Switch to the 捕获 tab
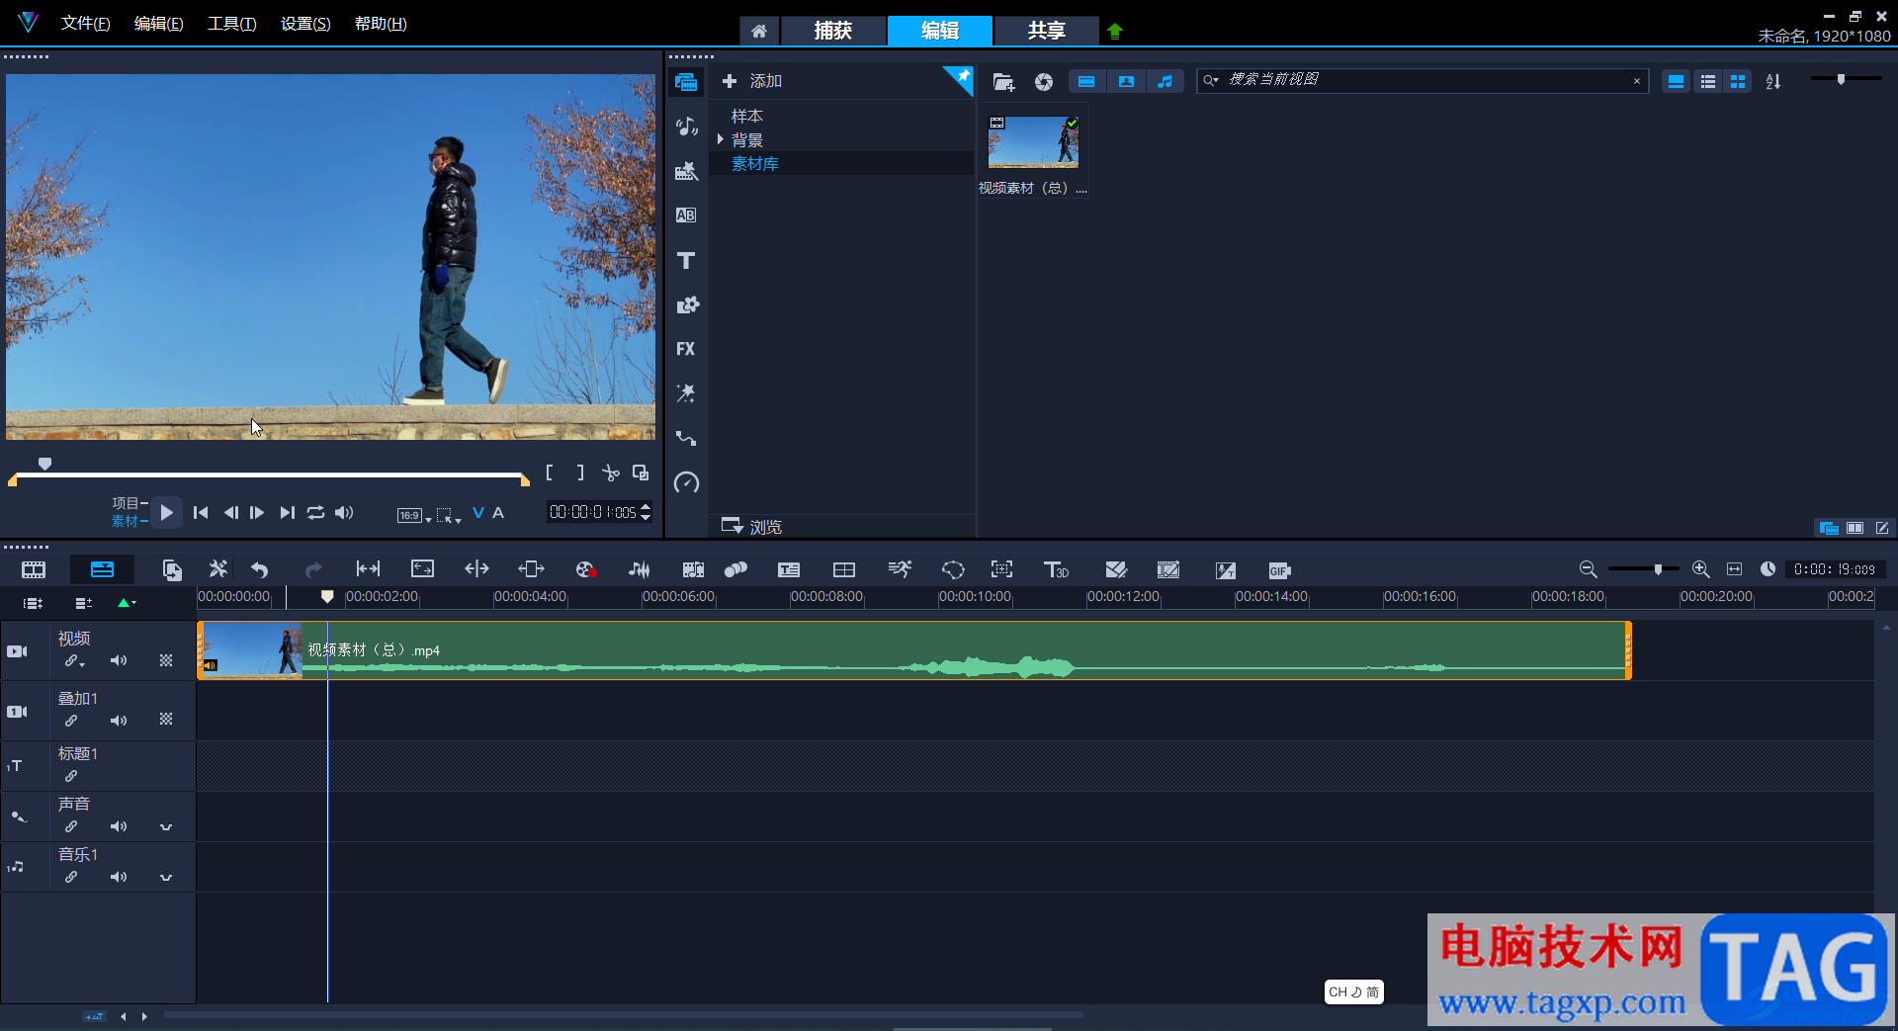Viewport: 1898px width, 1031px height. [x=832, y=31]
